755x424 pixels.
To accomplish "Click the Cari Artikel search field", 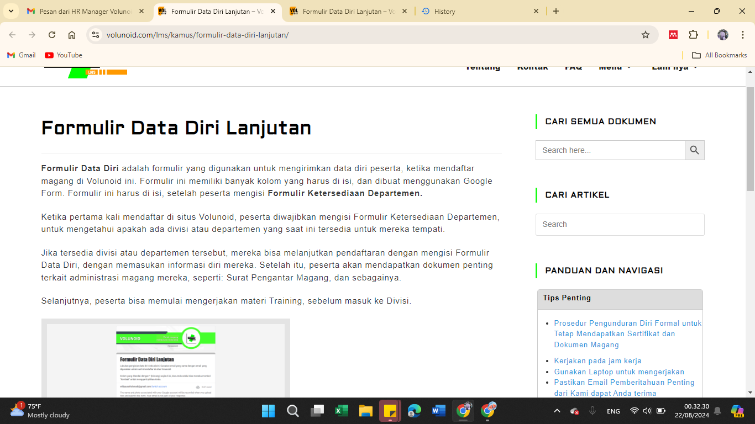I will click(620, 225).
